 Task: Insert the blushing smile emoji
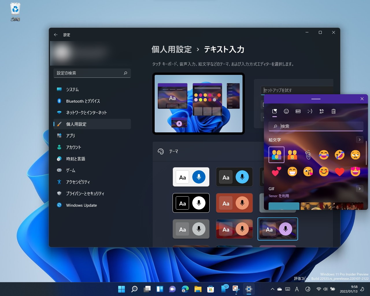tap(324, 172)
